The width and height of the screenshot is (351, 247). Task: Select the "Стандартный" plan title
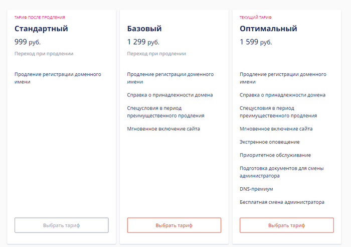click(41, 29)
